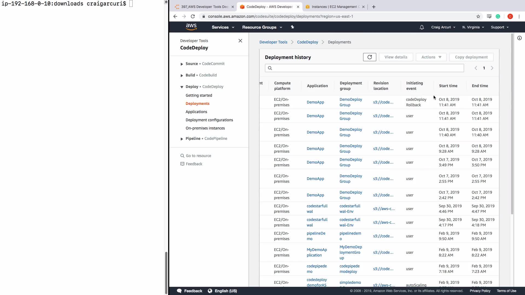
Task: Open the notifications bell
Action: click(x=422, y=27)
